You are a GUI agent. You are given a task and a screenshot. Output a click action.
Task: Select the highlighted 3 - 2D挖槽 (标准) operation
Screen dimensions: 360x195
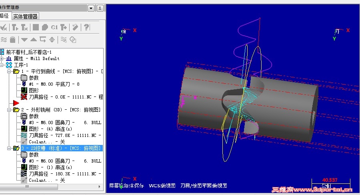coord(62,148)
